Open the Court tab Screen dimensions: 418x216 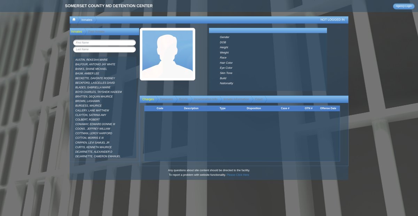[259, 99]
